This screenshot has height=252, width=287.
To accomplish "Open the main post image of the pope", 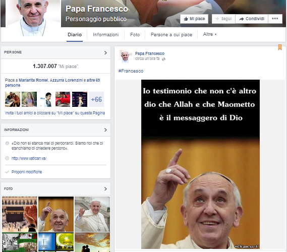I will click(200, 164).
